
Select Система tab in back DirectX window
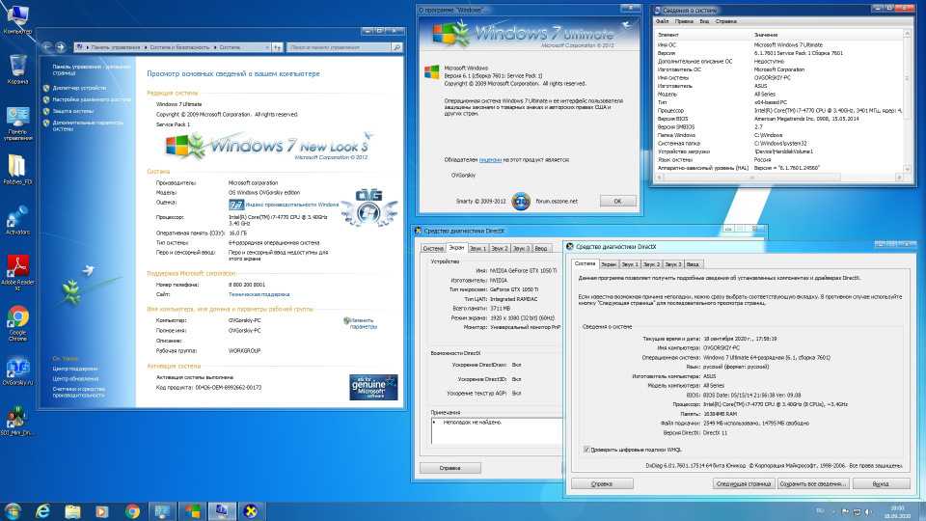(x=433, y=249)
